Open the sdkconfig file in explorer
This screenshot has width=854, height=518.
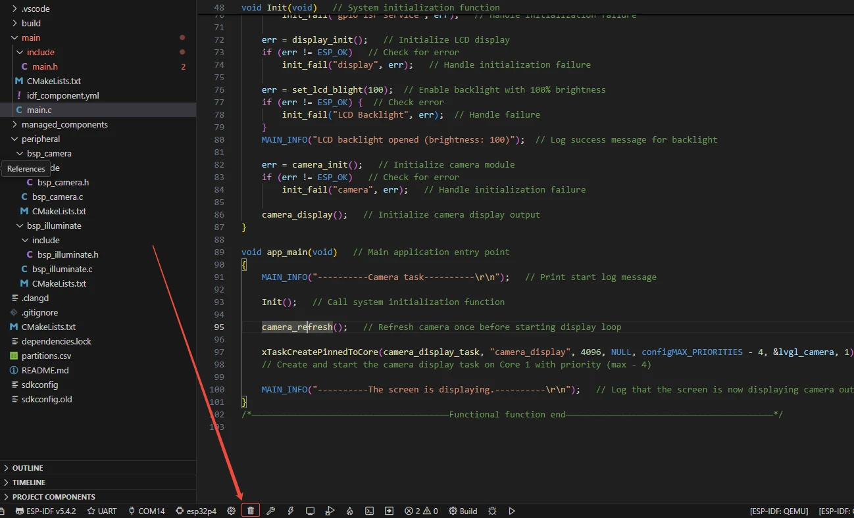click(39, 385)
